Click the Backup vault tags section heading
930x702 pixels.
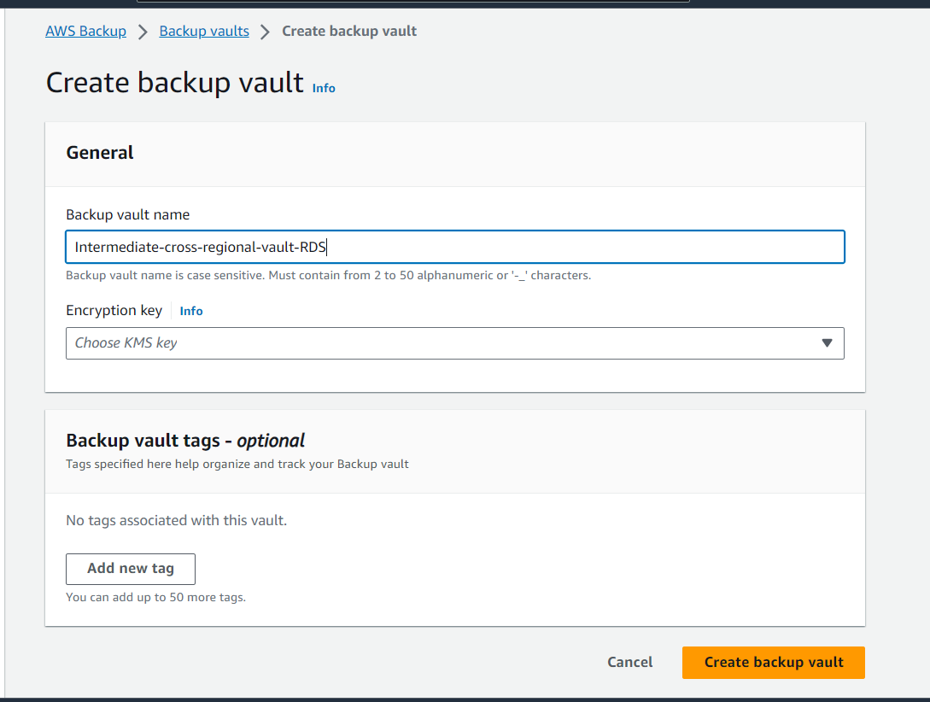click(185, 441)
